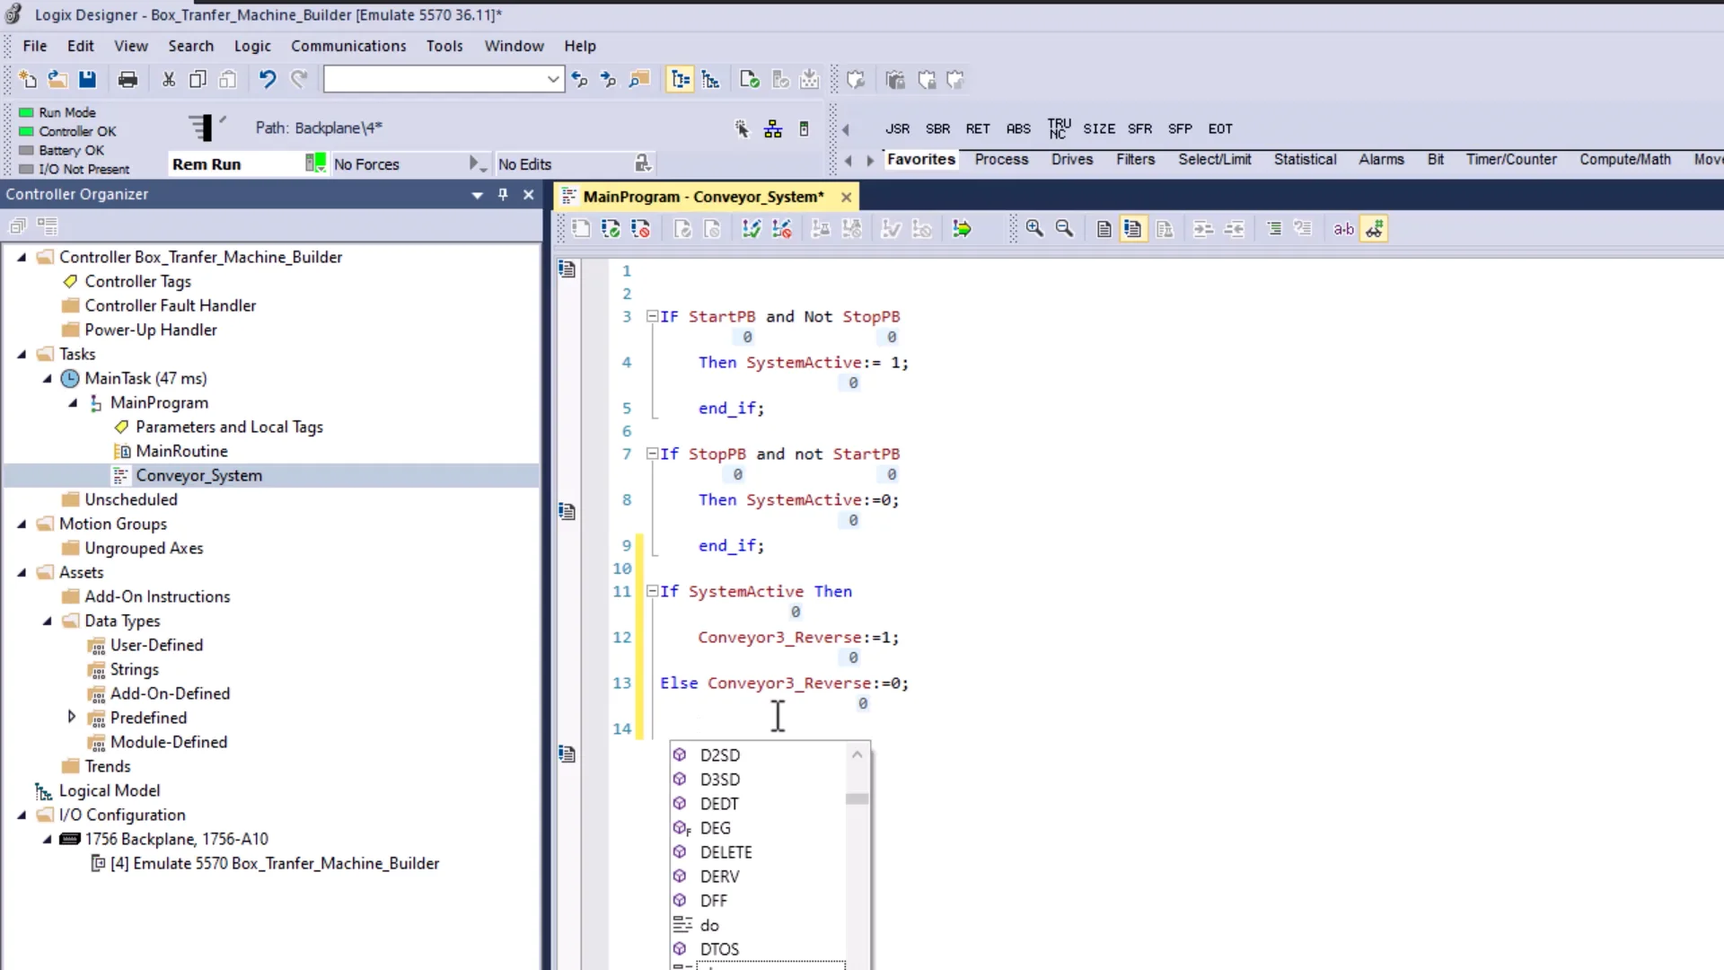Image resolution: width=1724 pixels, height=970 pixels.
Task: Select the Zoom In tool in the editor toolbar
Action: click(x=1034, y=229)
